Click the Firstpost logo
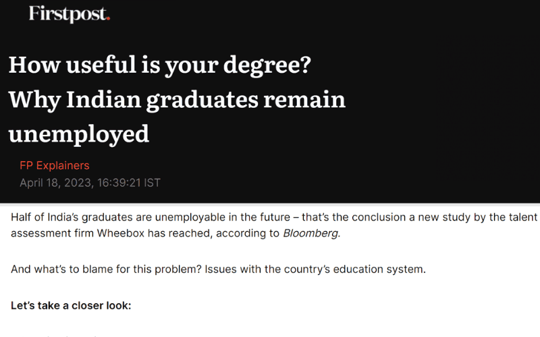 click(68, 13)
